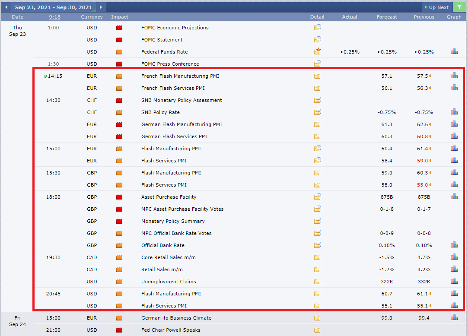The image size is (468, 336).
Task: Open detail folder for Fed Chair Powell Speaks
Action: (317, 330)
